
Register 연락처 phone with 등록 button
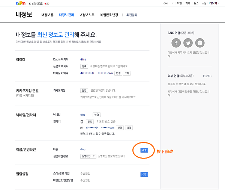point(90,122)
